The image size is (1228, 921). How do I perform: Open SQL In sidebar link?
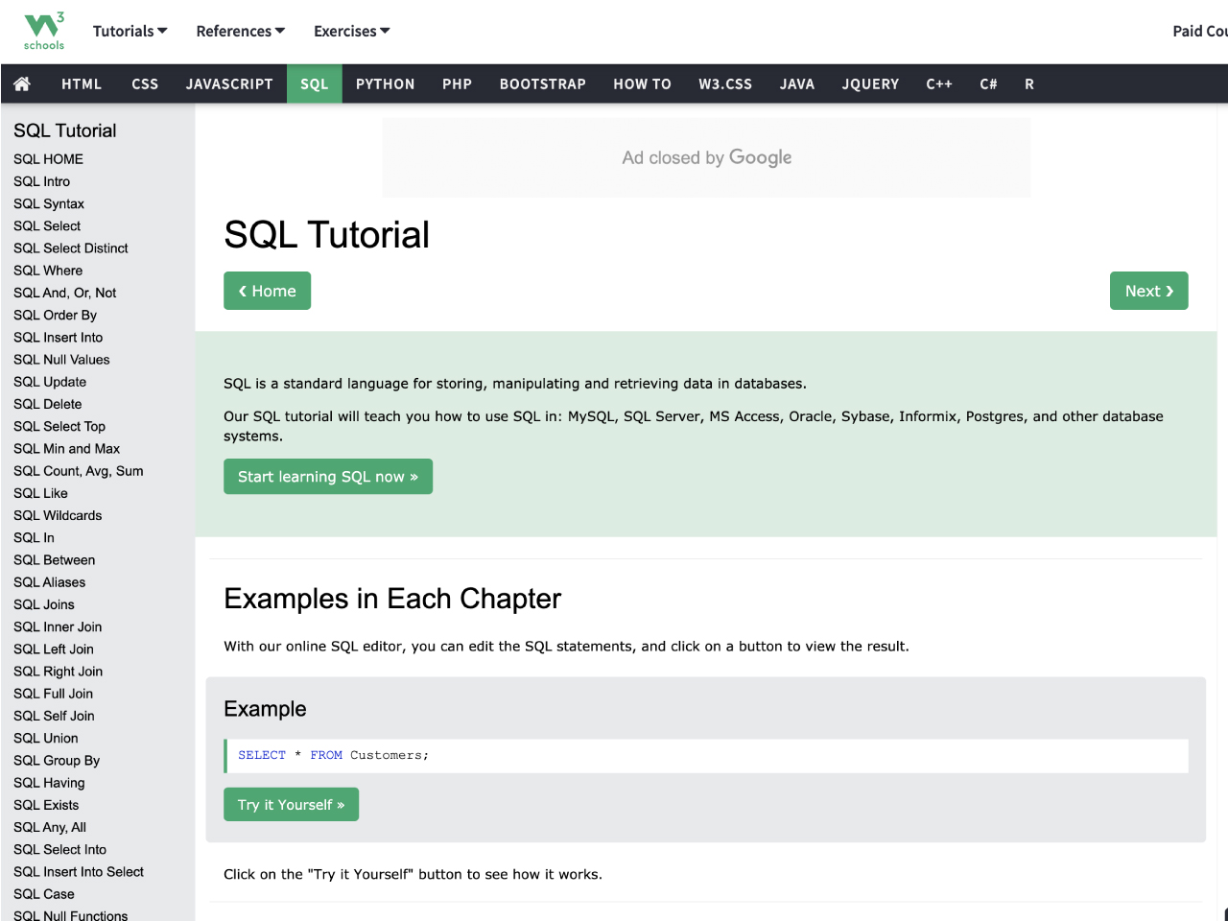(34, 538)
